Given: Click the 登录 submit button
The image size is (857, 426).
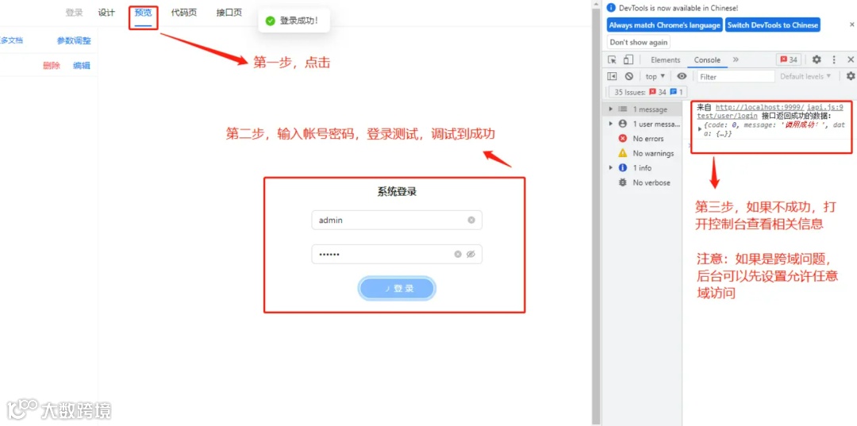Looking at the screenshot, I should tap(397, 289).
